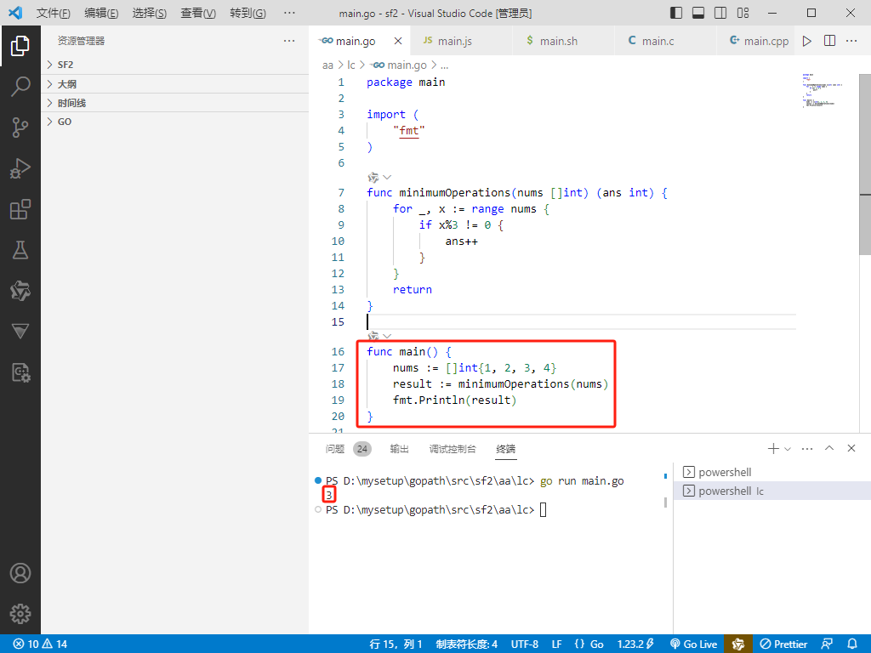871x653 pixels.
Task: Click breadcrumb folder aa
Action: [327, 65]
